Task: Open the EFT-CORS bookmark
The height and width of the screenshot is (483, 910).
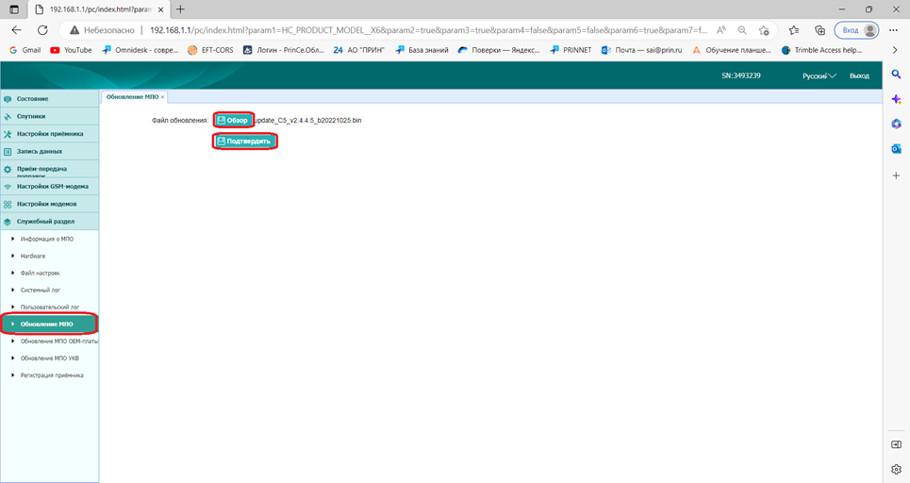Action: coord(210,51)
